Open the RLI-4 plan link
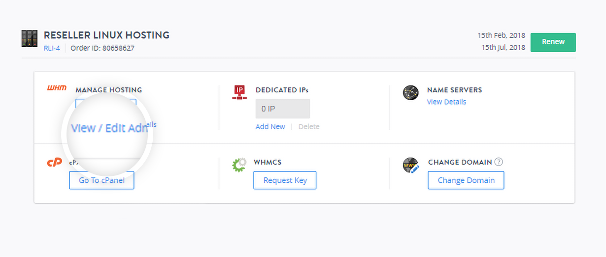Image resolution: width=606 pixels, height=257 pixels. [52, 48]
